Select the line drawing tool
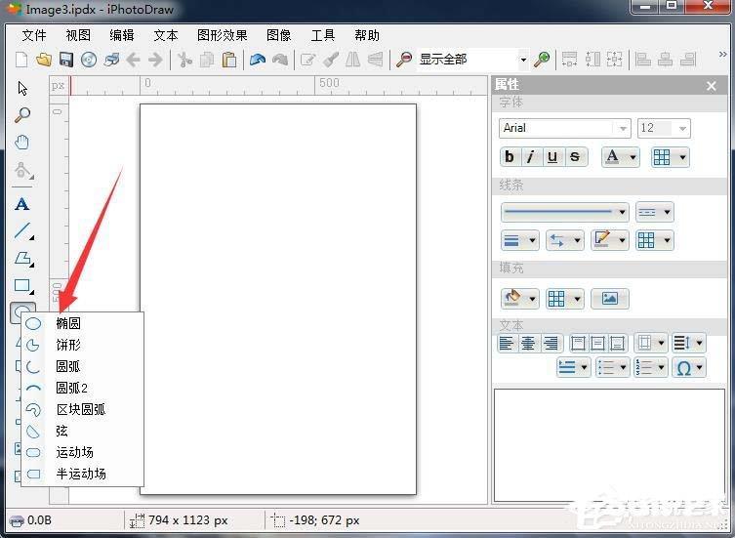This screenshot has height=538, width=735. click(23, 231)
